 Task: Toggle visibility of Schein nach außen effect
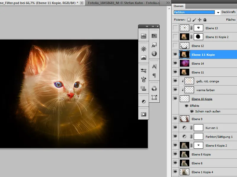click(192, 111)
